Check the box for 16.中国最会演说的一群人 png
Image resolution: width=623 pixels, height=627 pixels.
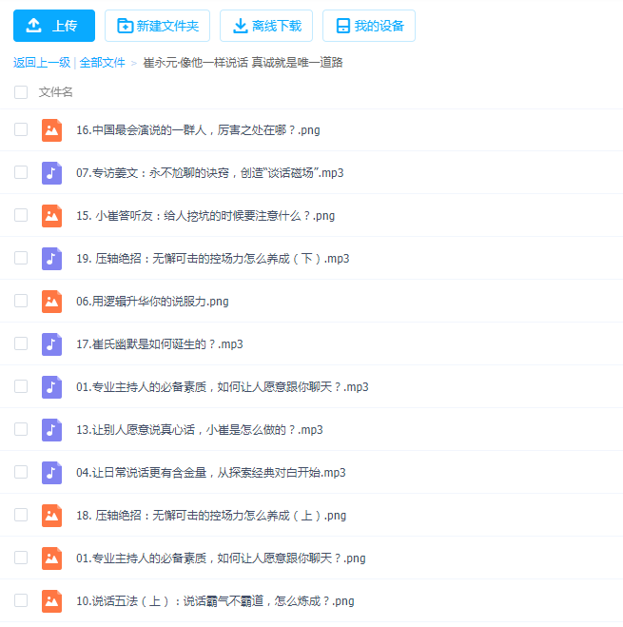pyautogui.click(x=21, y=129)
